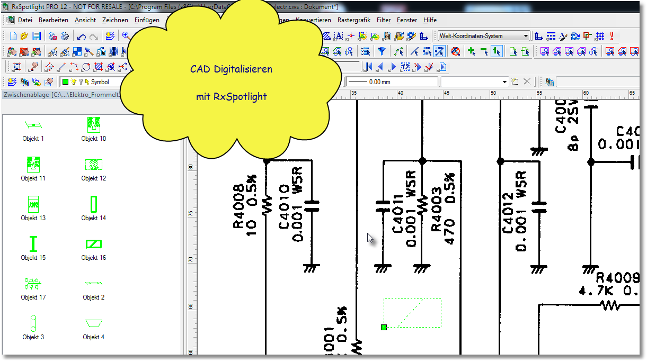Viewport: 647px width, 362px height.
Task: Click the Print icon
Action: click(x=65, y=36)
